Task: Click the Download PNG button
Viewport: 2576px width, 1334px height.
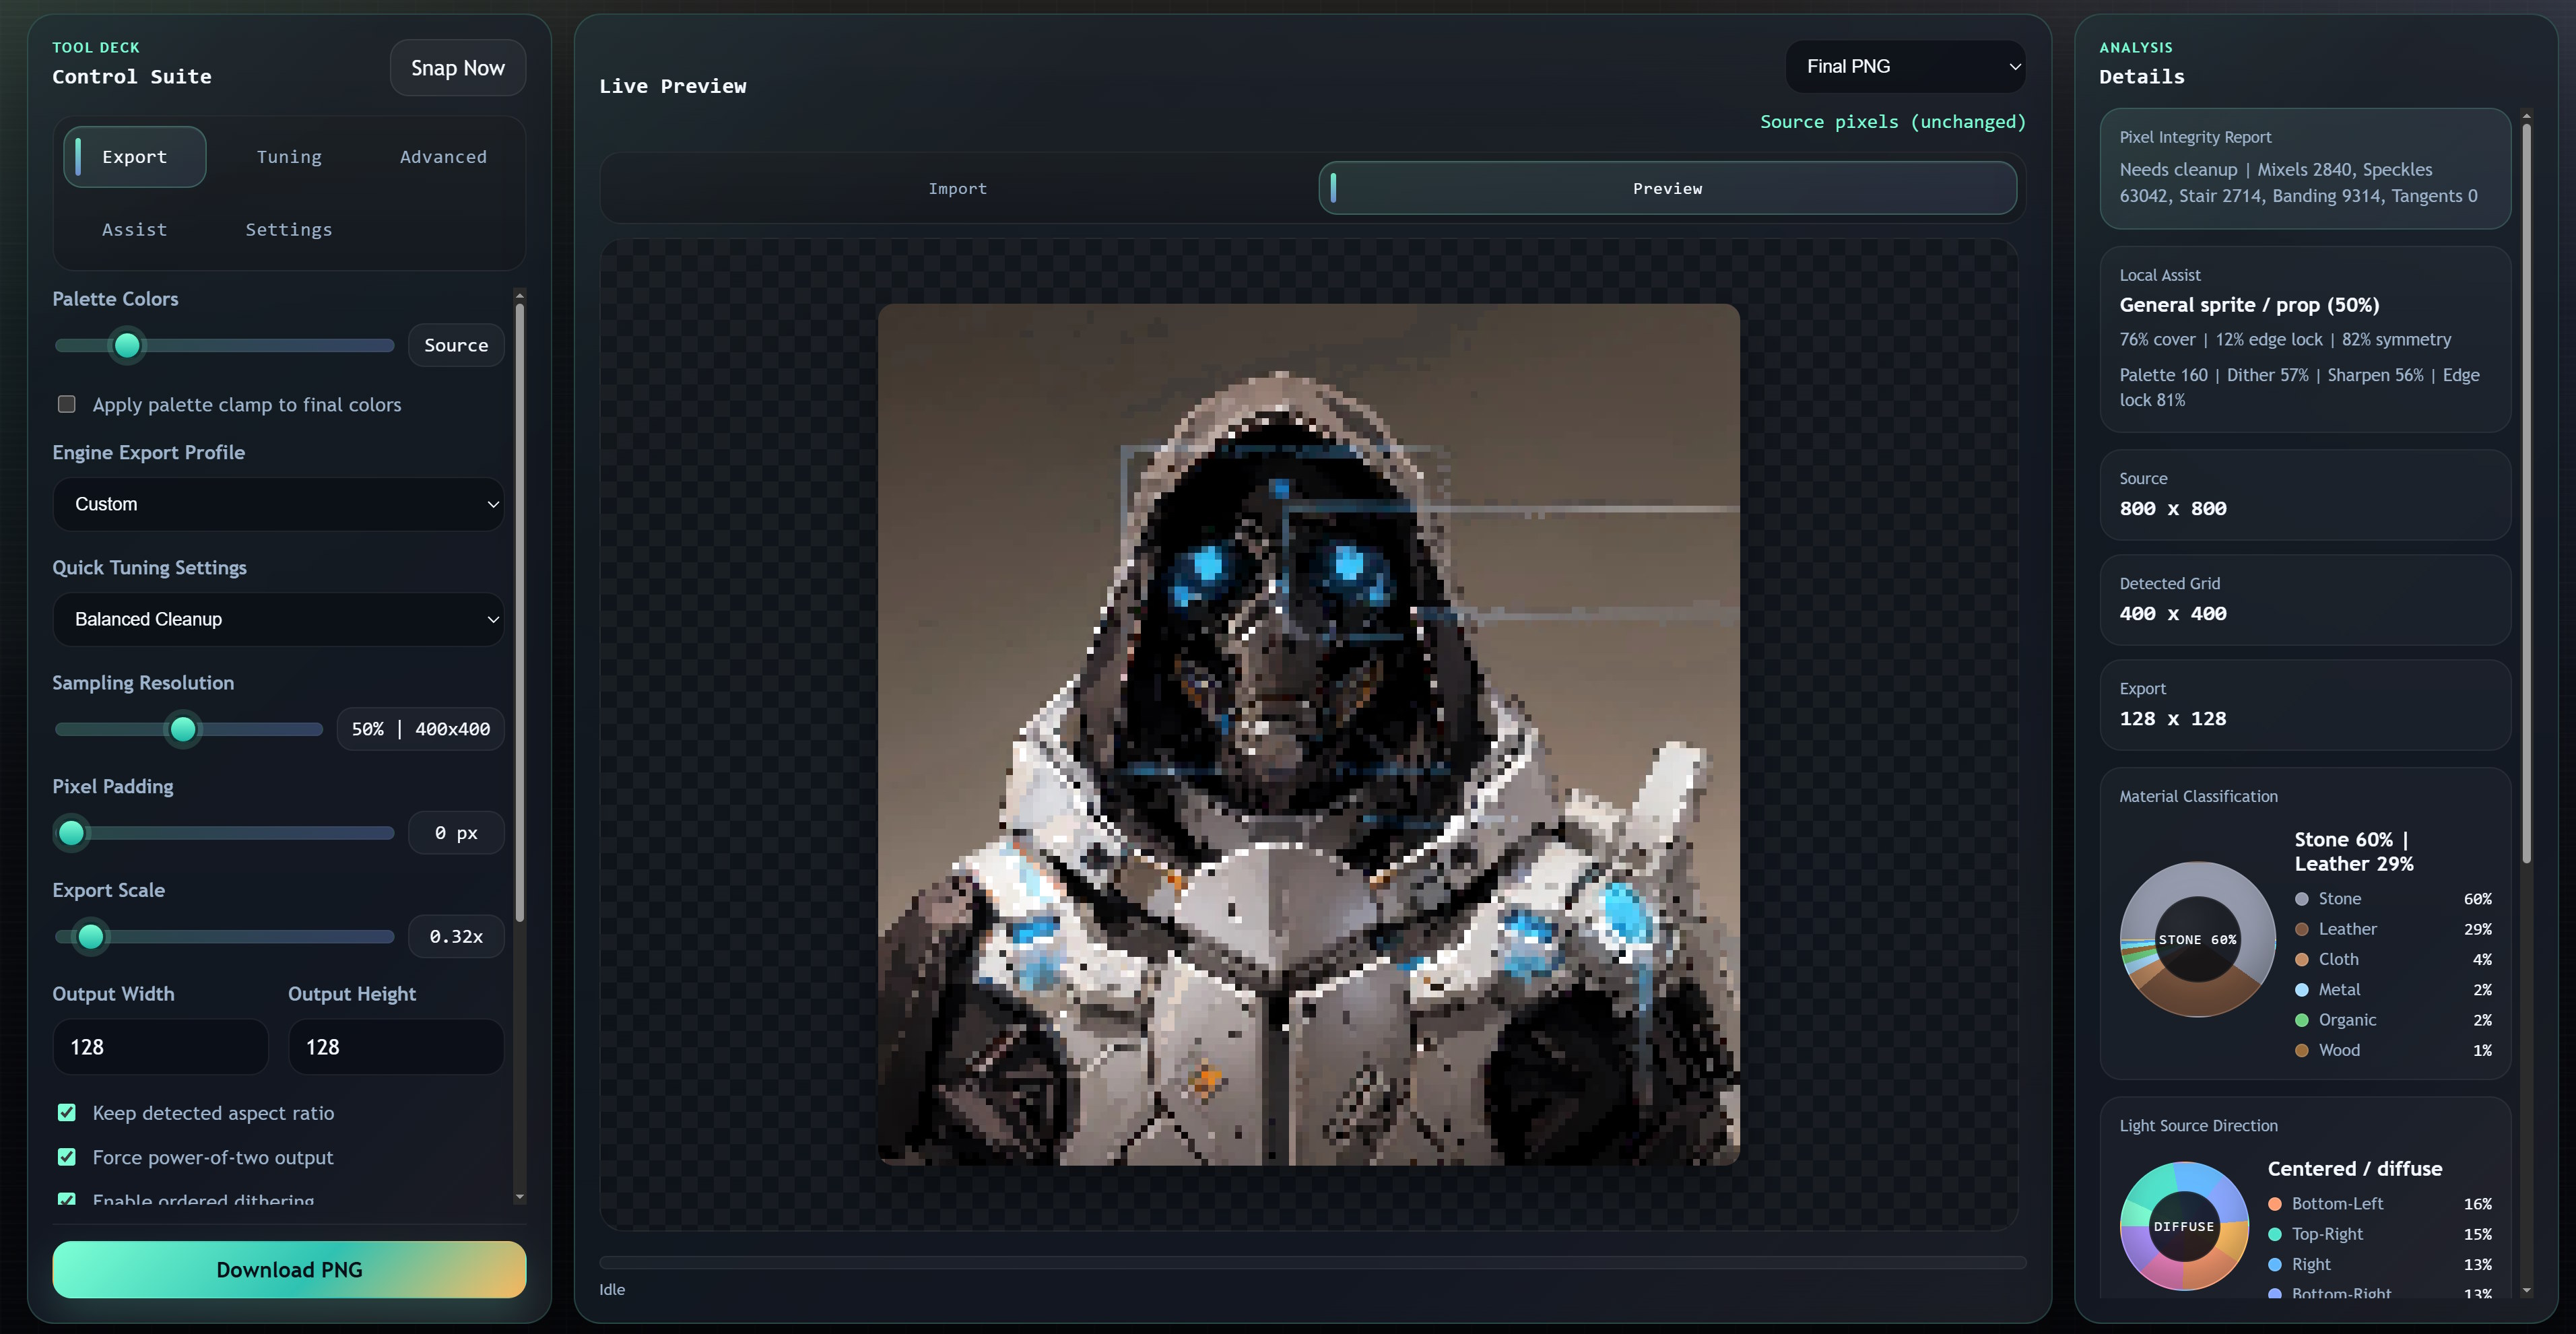Action: pyautogui.click(x=289, y=1269)
